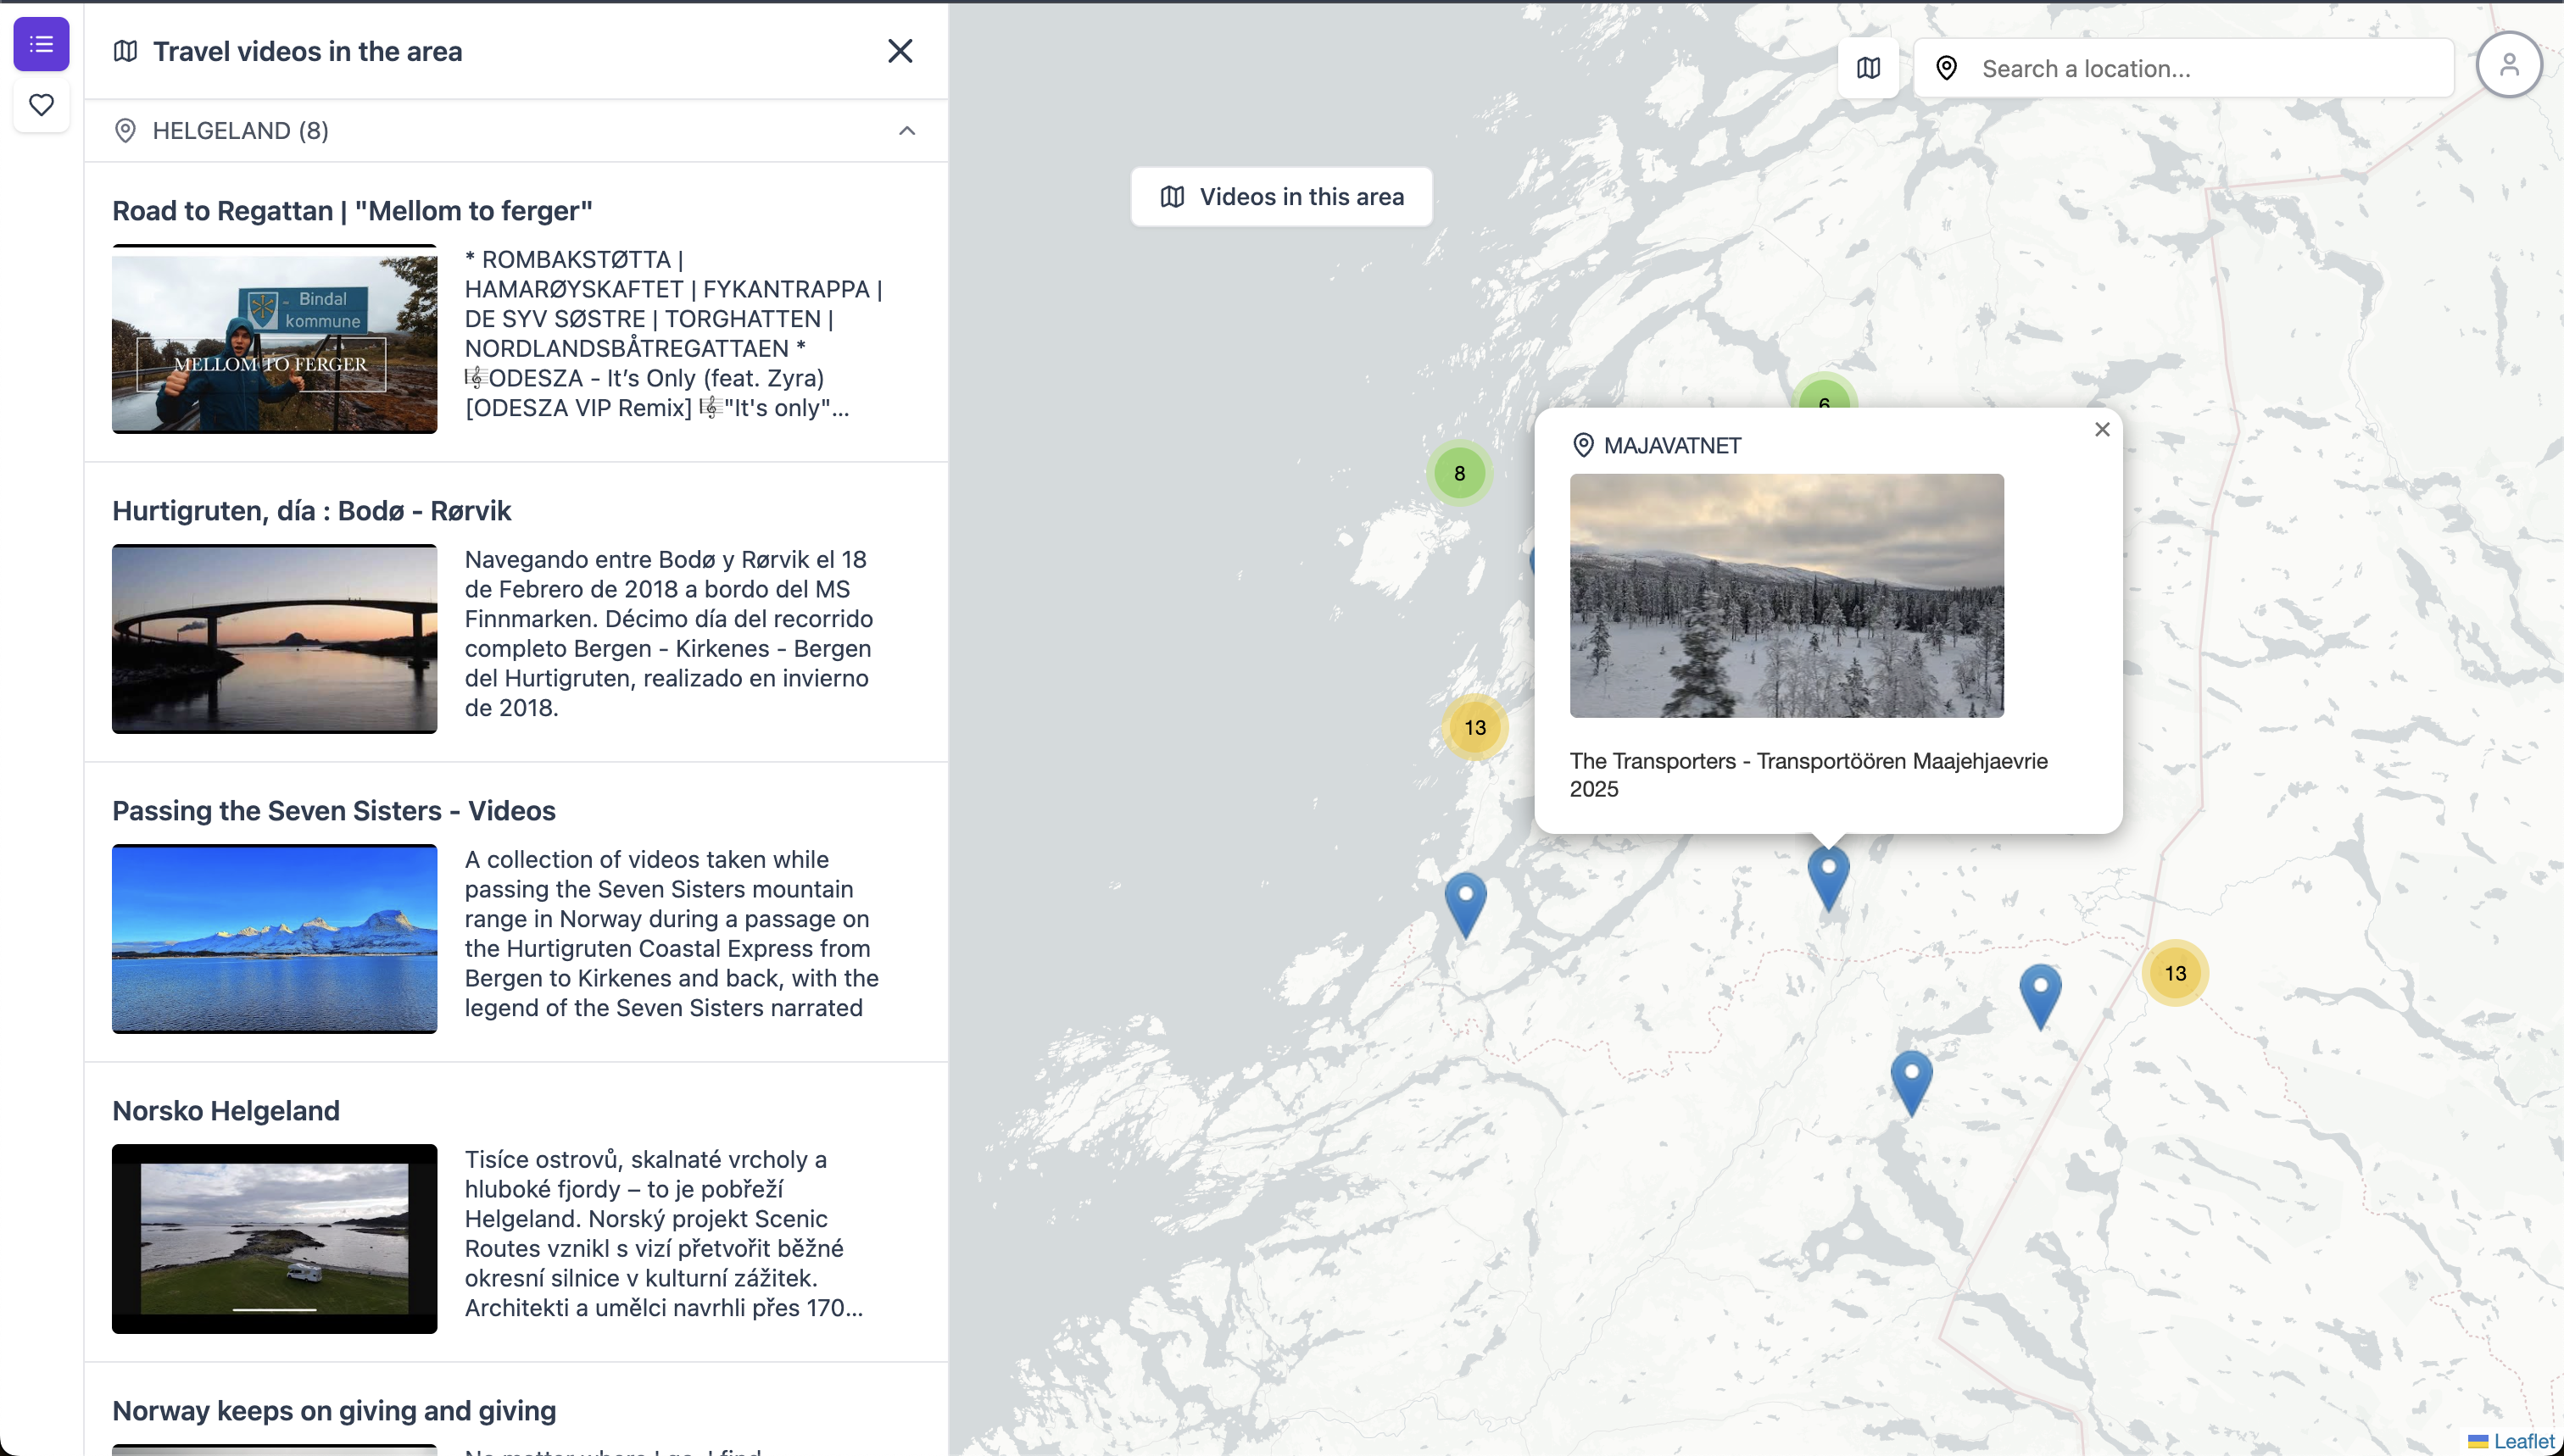Open favorites via the heart icon
The image size is (2564, 1456).
pyautogui.click(x=41, y=105)
